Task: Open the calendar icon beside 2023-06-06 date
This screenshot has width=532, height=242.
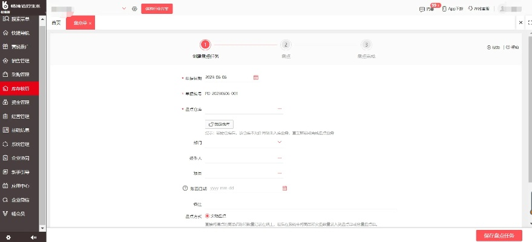Action: pyautogui.click(x=255, y=77)
